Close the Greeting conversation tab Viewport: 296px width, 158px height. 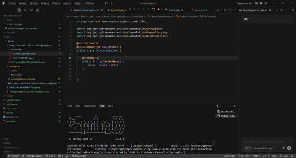(x=270, y=10)
